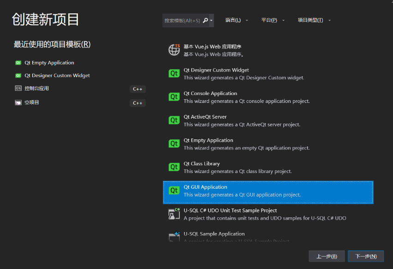
Task: Click the Qt Empty Application template icon
Action: [174, 143]
